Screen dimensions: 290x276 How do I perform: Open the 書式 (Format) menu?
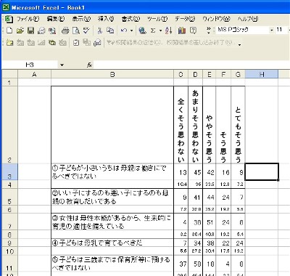click(130, 19)
